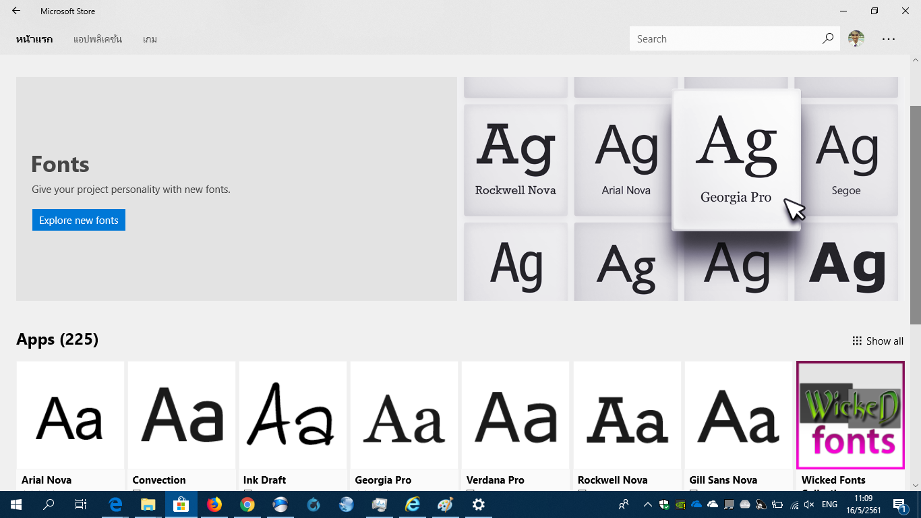
Task: Open the Wicked Fonts Collection app tile
Action: coord(850,426)
